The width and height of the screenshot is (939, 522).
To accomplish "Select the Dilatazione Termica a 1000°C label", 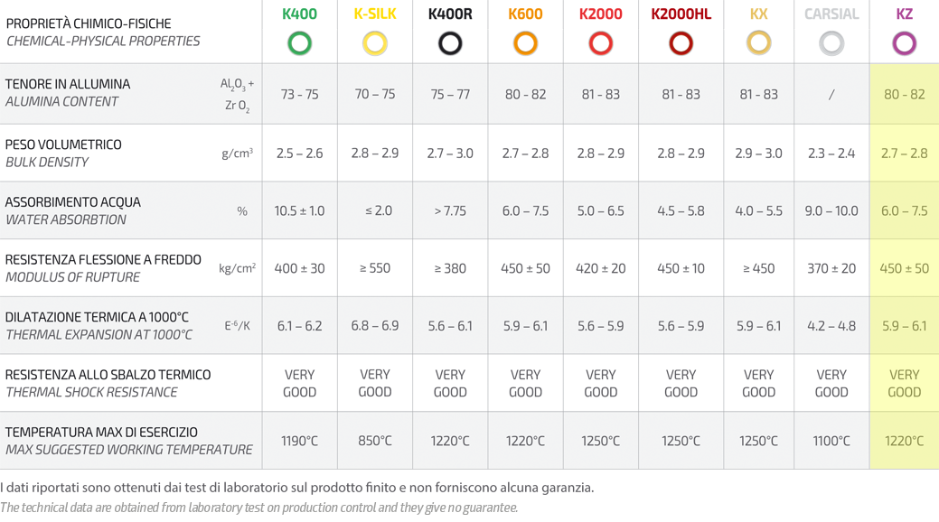I will coord(97,317).
